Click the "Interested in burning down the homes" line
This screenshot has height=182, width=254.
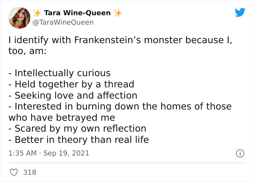pyautogui.click(x=120, y=107)
